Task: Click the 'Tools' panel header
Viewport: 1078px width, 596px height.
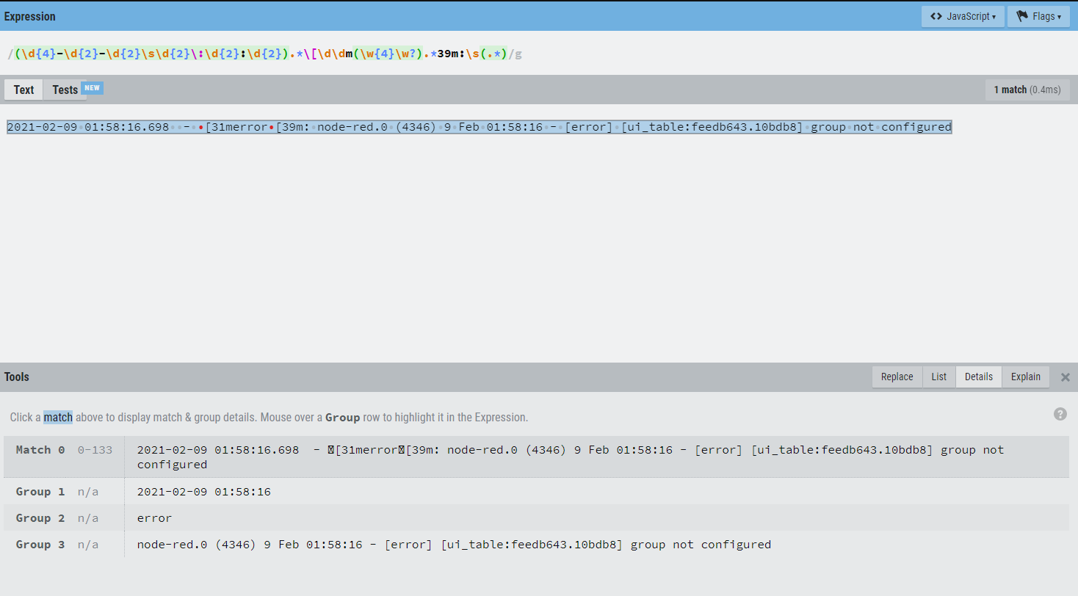Action: point(17,377)
